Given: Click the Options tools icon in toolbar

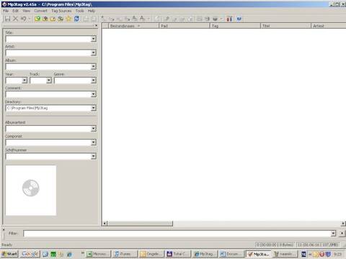Looking at the screenshot, I should [229, 19].
